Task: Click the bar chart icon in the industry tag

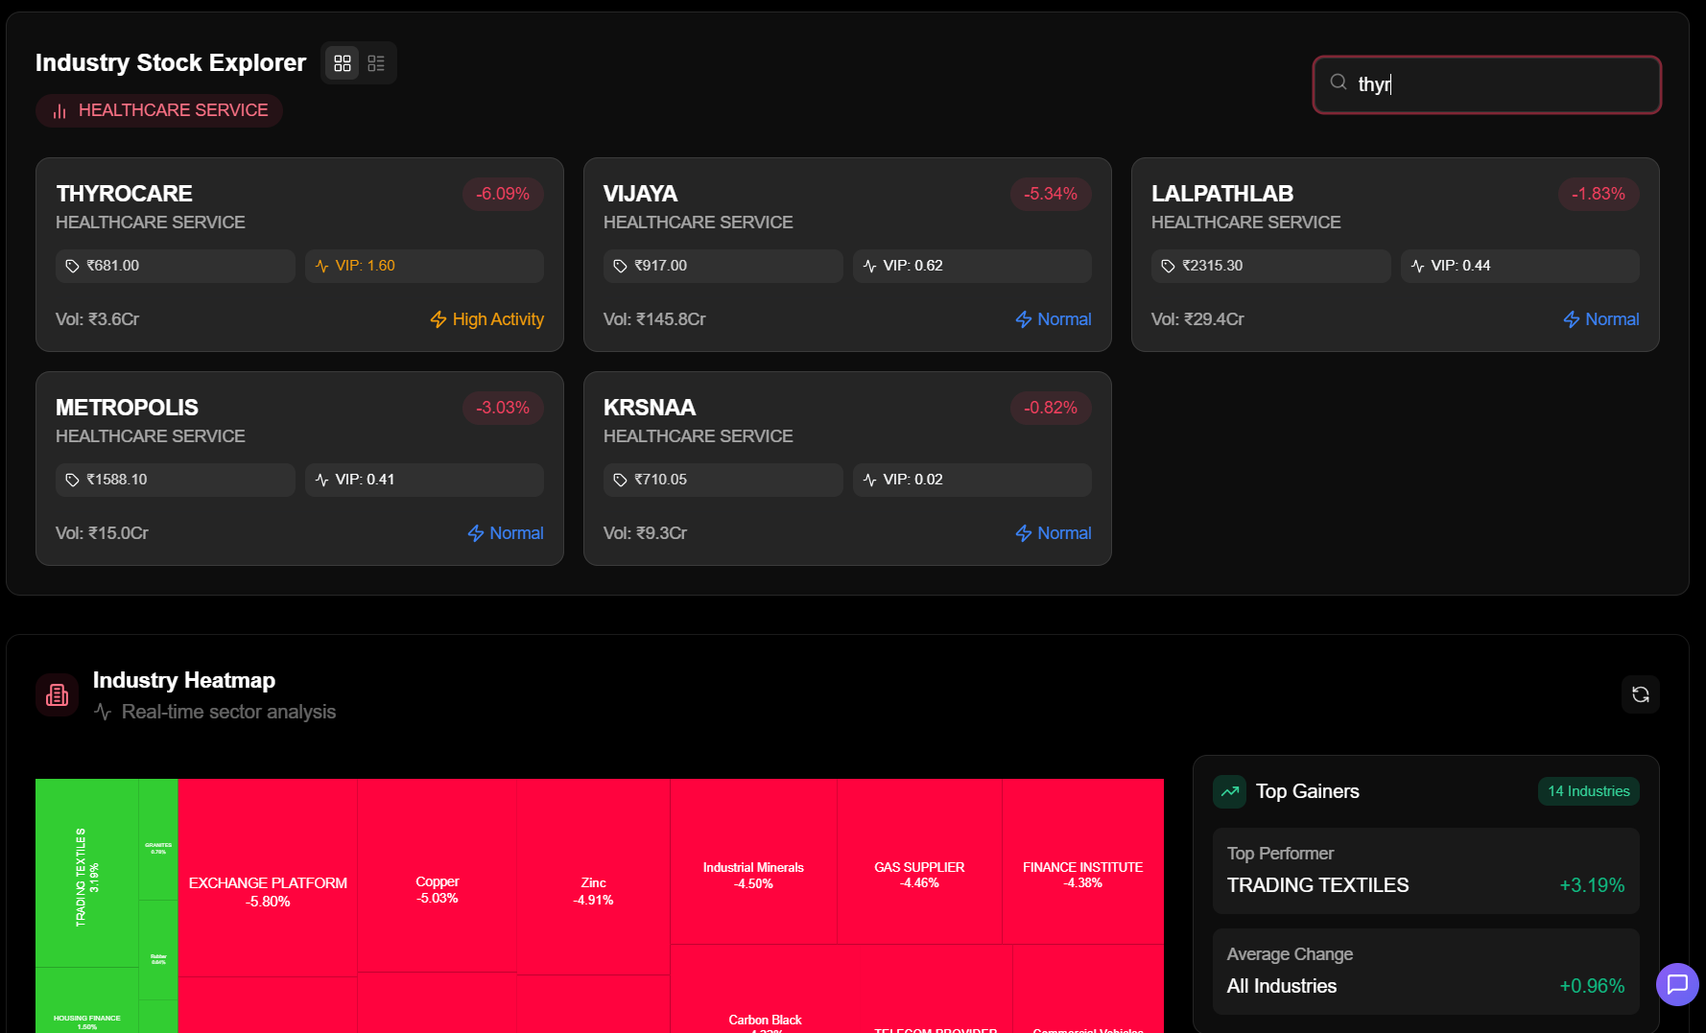Action: point(59,111)
